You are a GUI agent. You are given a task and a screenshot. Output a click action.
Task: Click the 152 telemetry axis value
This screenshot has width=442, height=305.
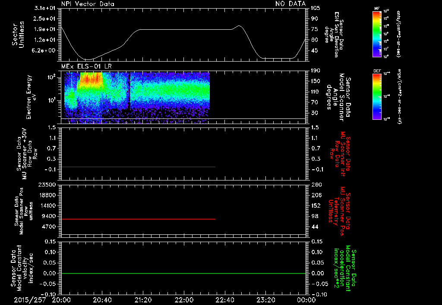tap(316, 205)
